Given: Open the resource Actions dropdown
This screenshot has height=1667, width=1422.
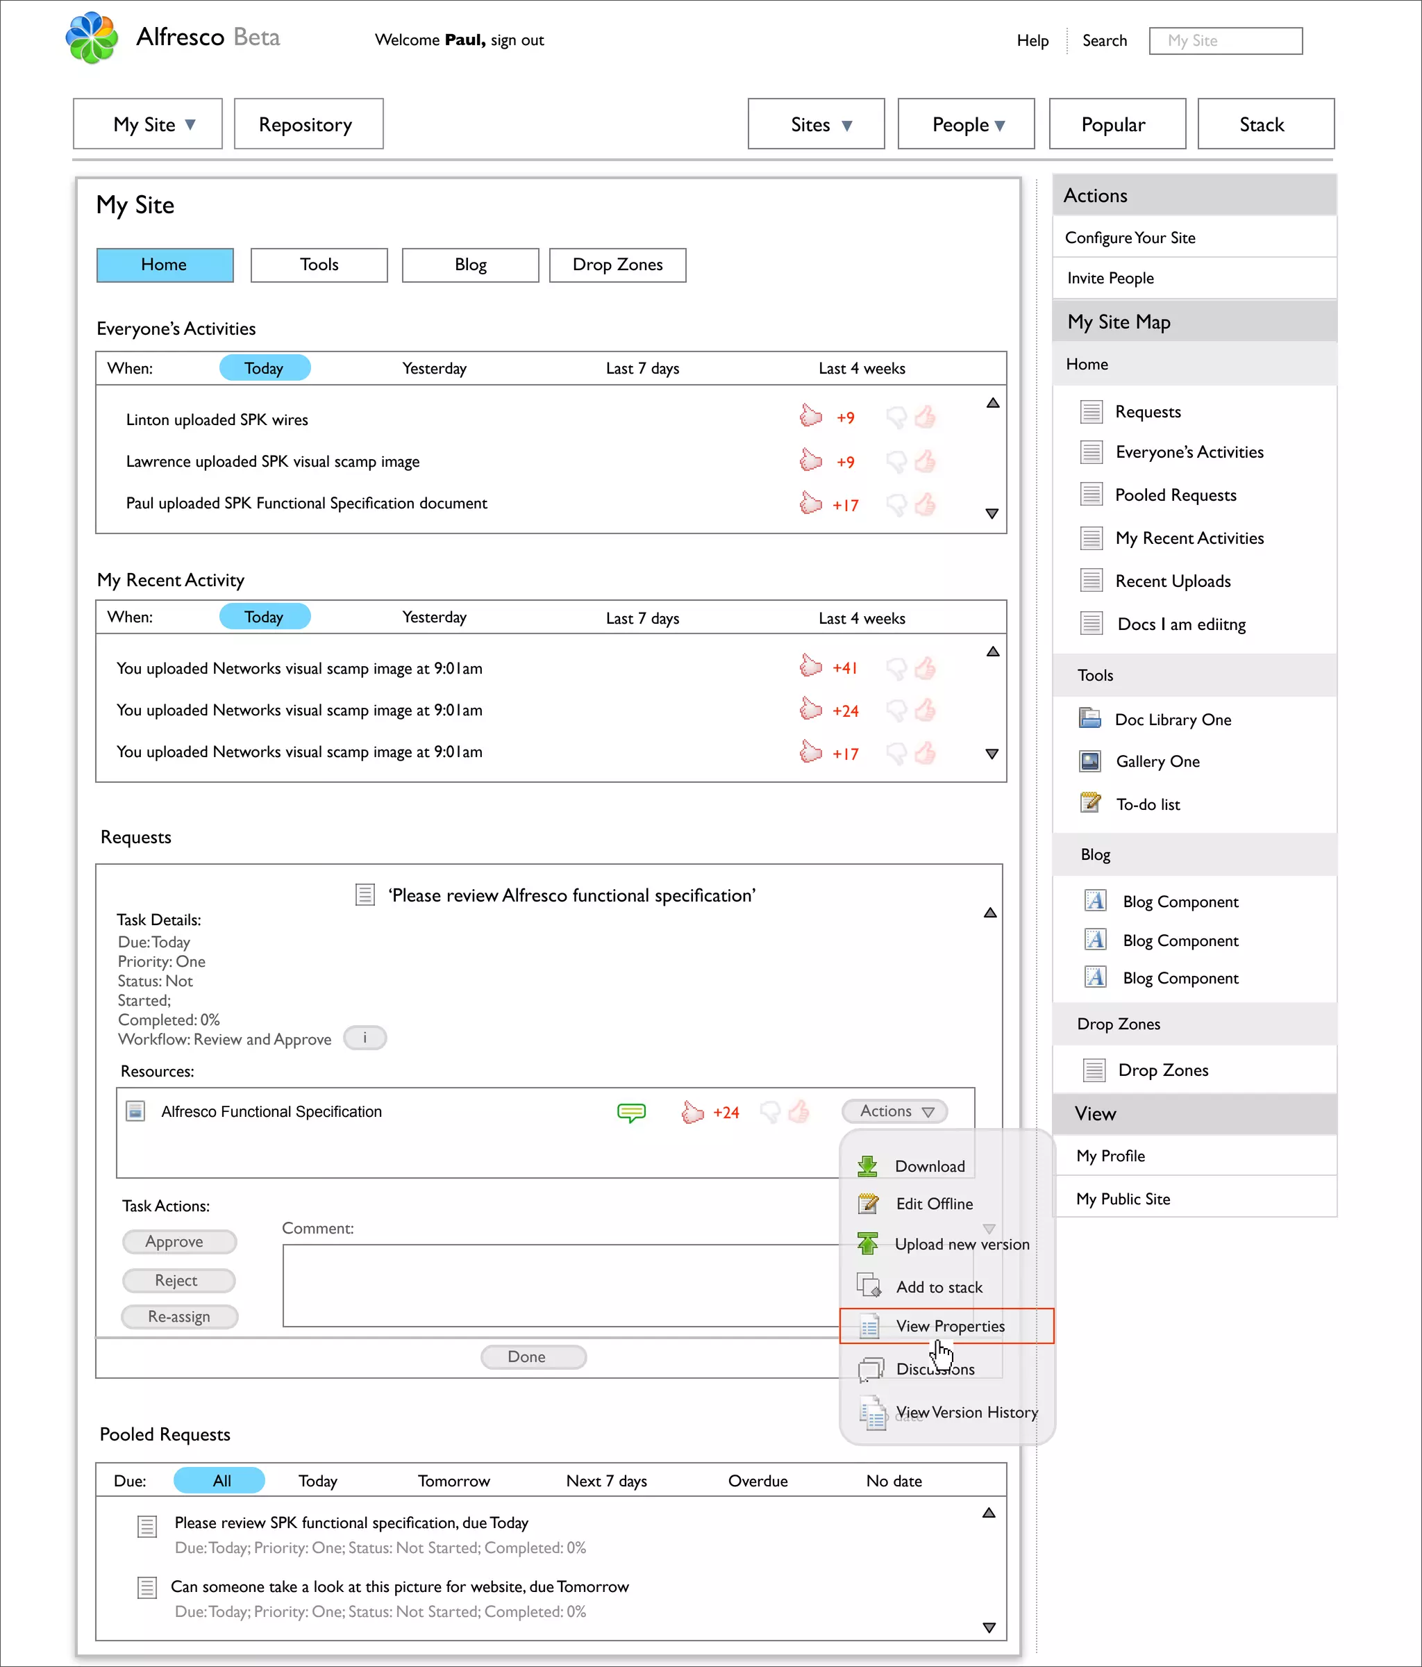Looking at the screenshot, I should tap(895, 1111).
